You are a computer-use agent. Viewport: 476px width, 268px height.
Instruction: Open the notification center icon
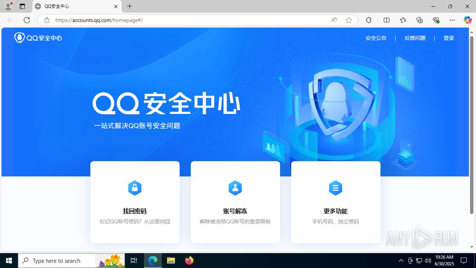click(464, 261)
